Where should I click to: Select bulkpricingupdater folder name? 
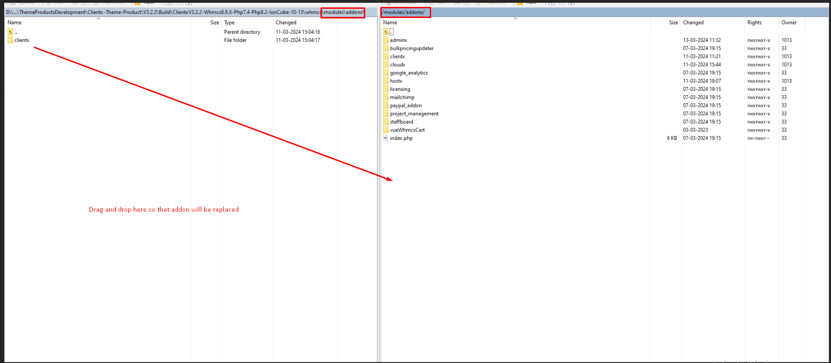[411, 48]
